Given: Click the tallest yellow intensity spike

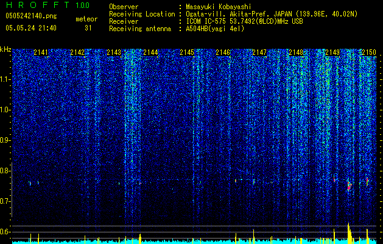Looking at the screenshot, I should (348, 233).
